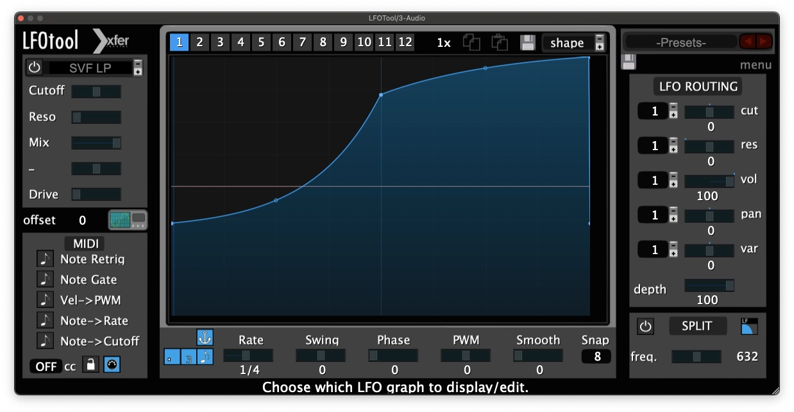Image resolution: width=794 pixels, height=412 pixels.
Task: Select LFO graph tab 5
Action: click(x=261, y=42)
